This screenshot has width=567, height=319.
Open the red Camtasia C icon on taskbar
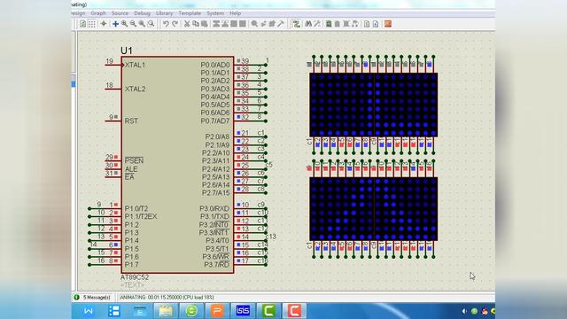(x=294, y=311)
